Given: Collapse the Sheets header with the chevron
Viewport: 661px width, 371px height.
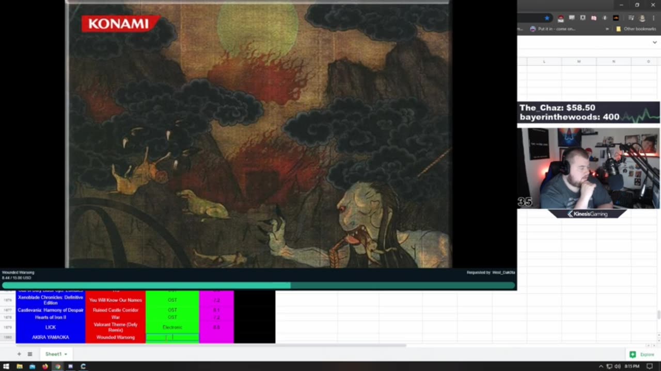Looking at the screenshot, I should coord(655,42).
